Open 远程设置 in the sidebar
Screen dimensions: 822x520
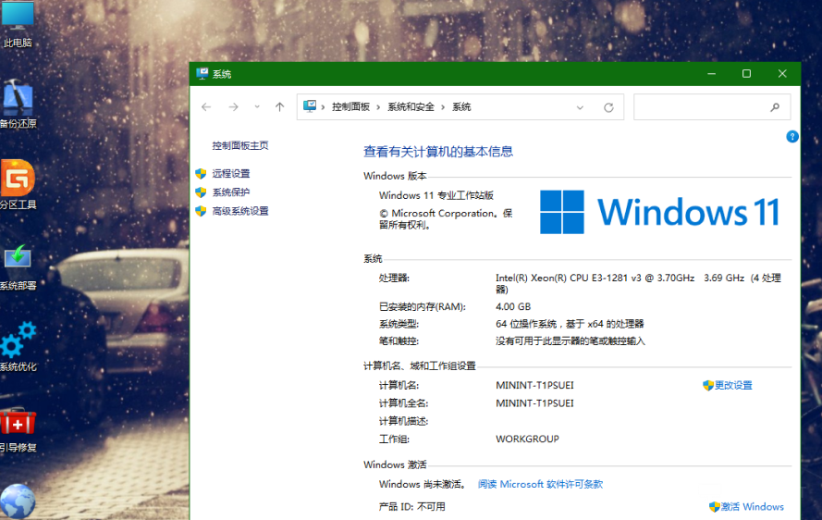[231, 174]
